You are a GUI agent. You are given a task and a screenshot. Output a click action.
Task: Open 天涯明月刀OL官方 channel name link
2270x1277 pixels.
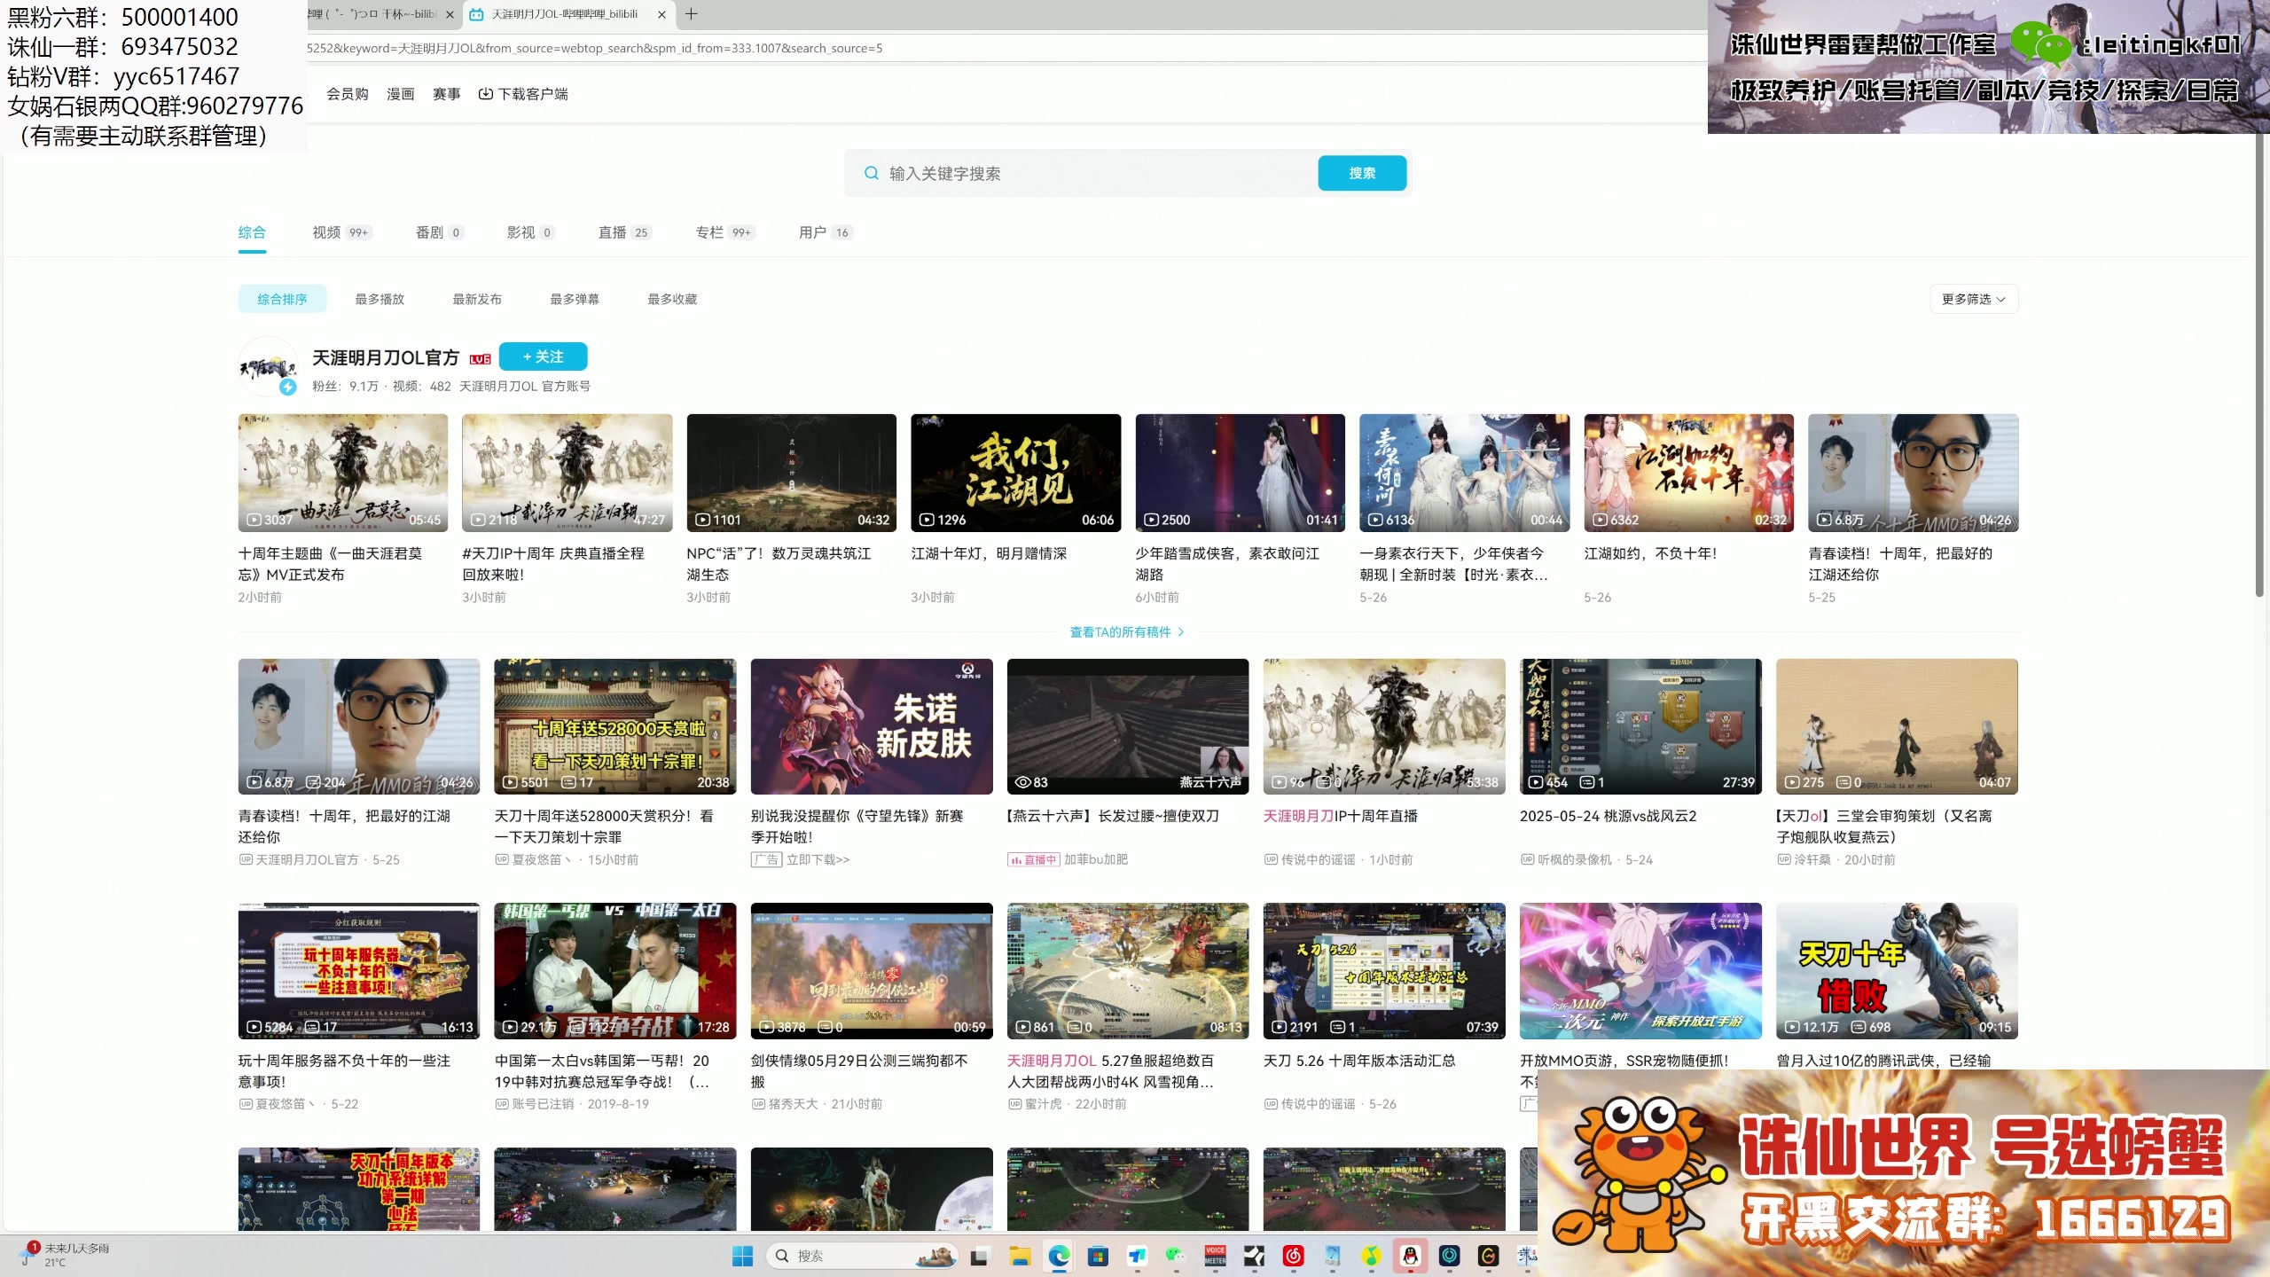[x=386, y=357]
